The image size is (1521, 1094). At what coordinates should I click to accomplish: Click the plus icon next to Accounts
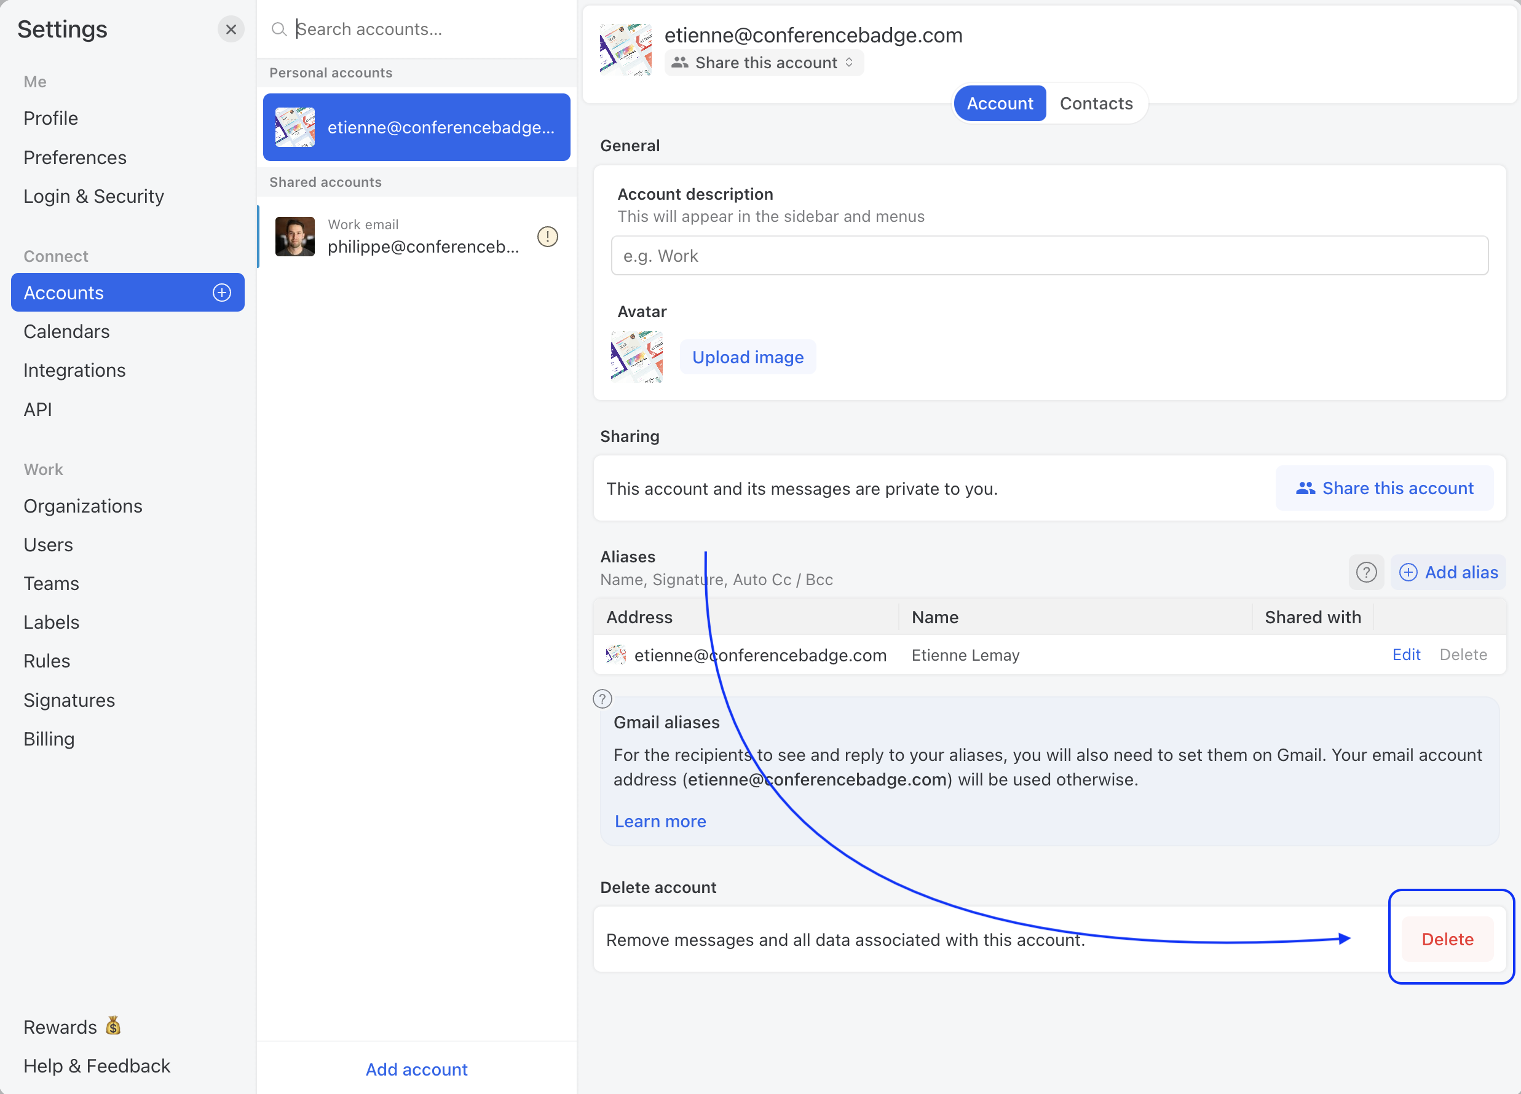pyautogui.click(x=222, y=293)
